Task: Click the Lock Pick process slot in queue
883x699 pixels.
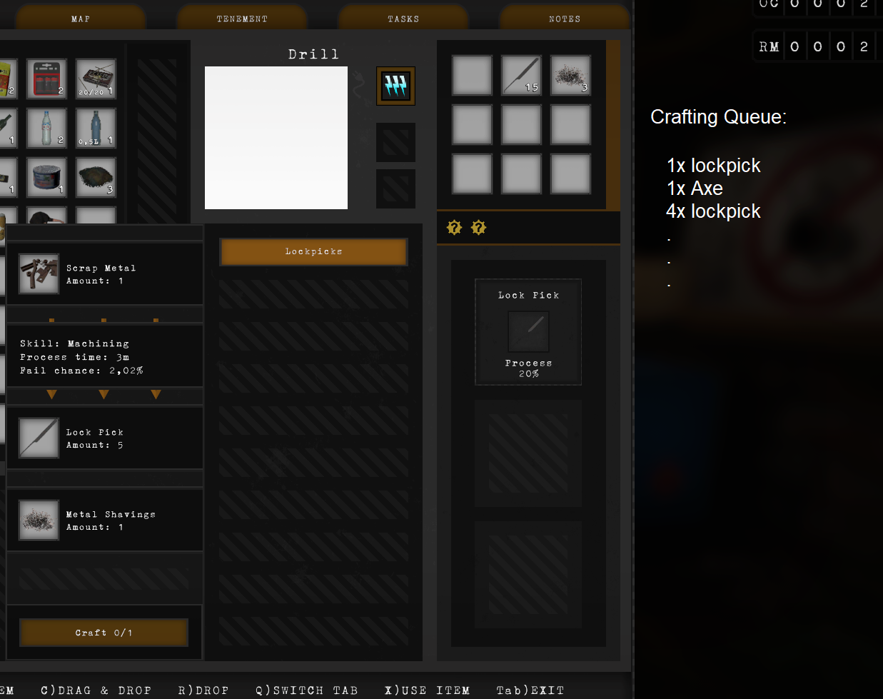Action: pos(528,331)
